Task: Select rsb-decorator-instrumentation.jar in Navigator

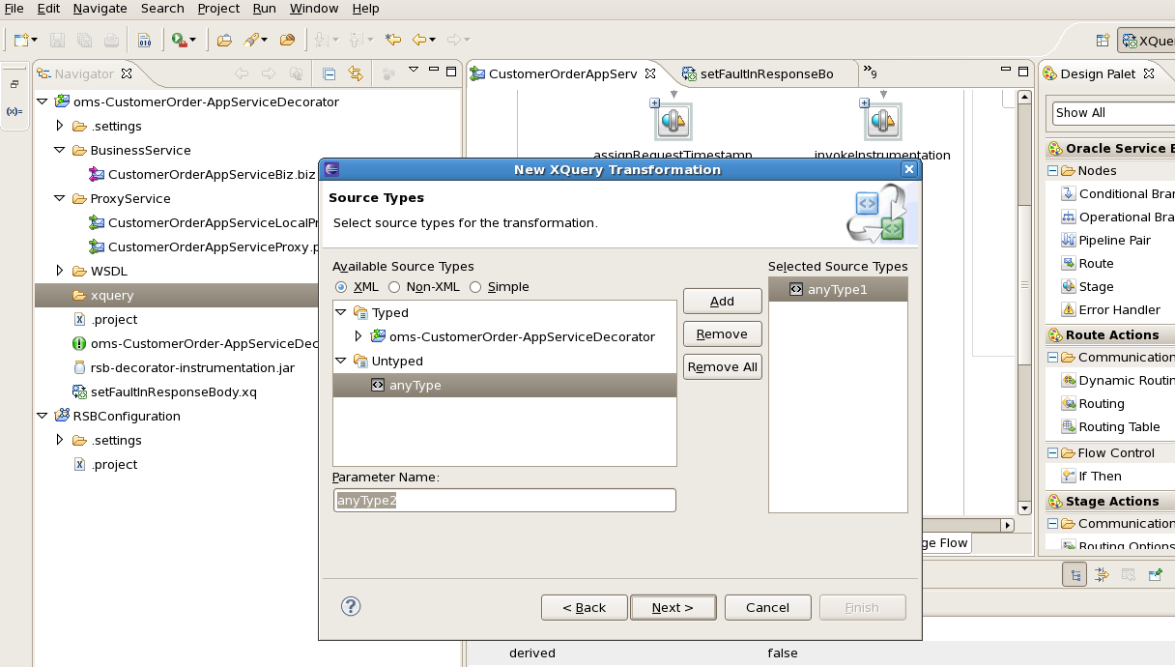Action: 192,367
